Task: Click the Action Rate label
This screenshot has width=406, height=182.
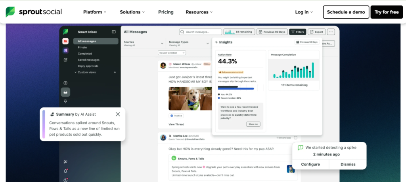Action: [225, 54]
